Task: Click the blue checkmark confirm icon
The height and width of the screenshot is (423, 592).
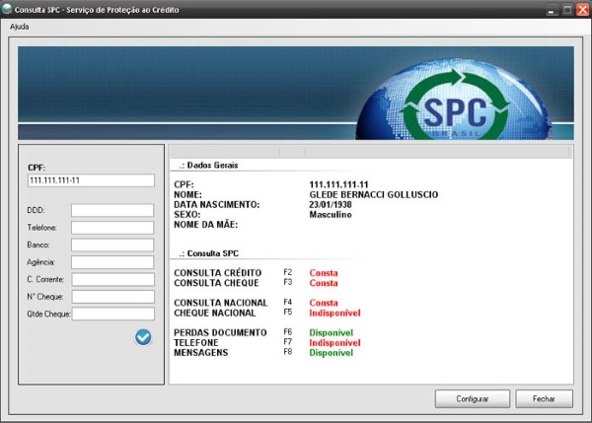Action: pyautogui.click(x=143, y=337)
